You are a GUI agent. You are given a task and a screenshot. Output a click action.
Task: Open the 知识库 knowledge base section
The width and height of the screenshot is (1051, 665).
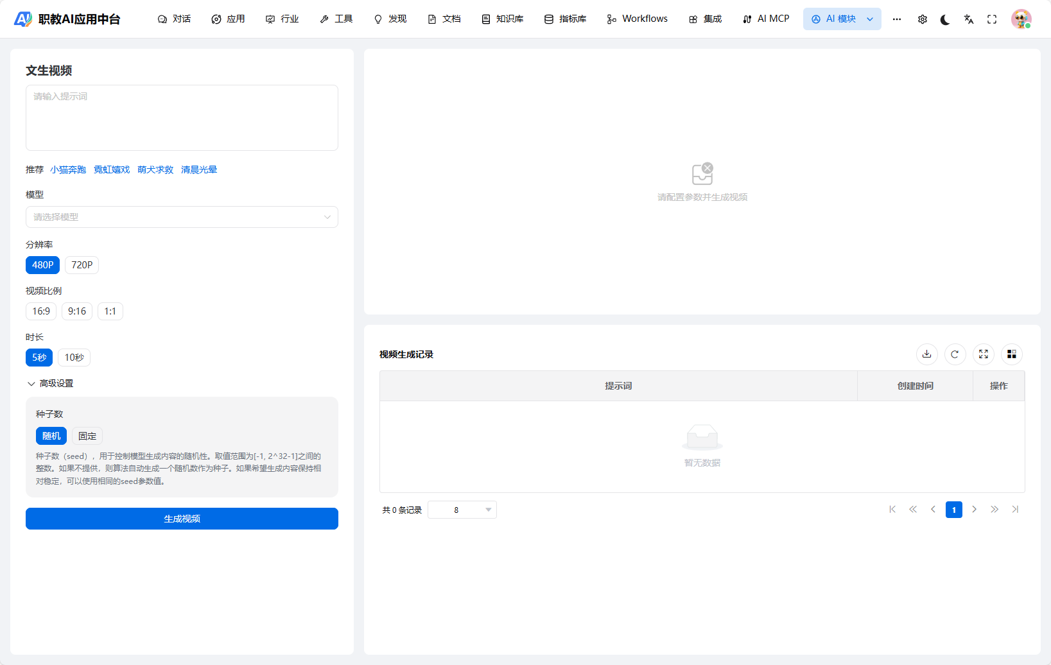[502, 19]
